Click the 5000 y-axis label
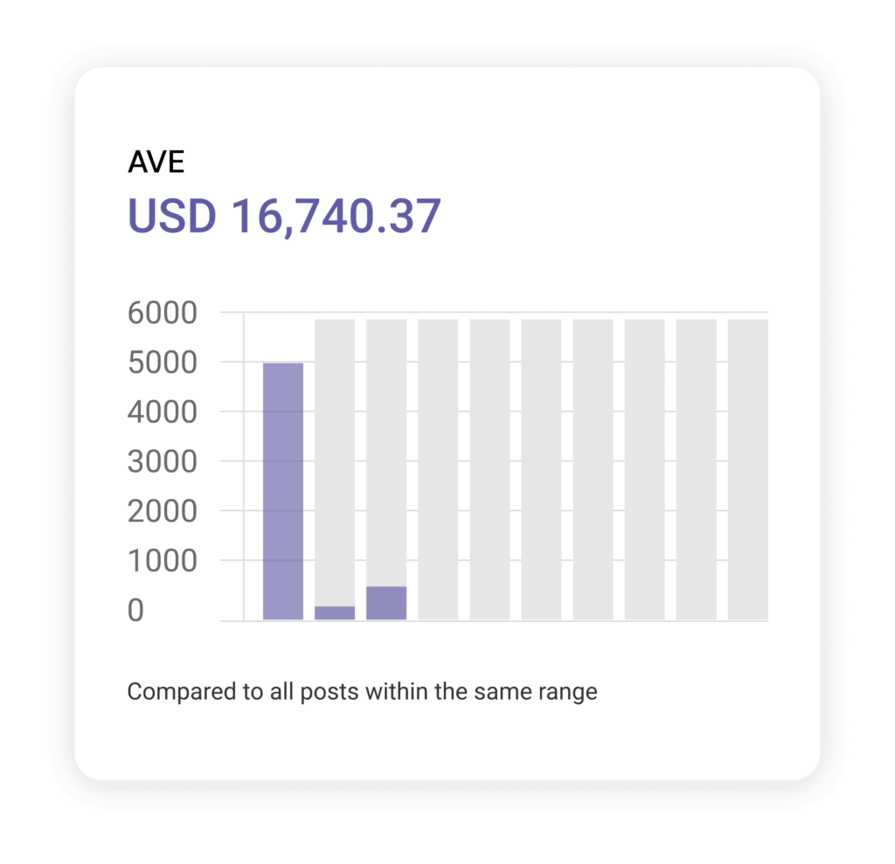Screen dimensions: 895x864 (163, 363)
